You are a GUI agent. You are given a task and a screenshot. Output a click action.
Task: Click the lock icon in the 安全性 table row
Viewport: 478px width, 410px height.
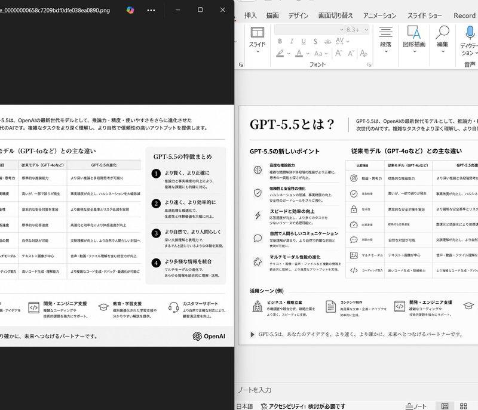[354, 209]
